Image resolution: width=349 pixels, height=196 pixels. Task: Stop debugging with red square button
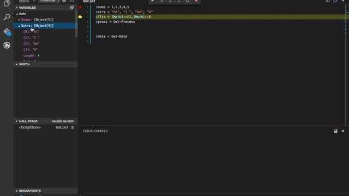(x=196, y=1)
